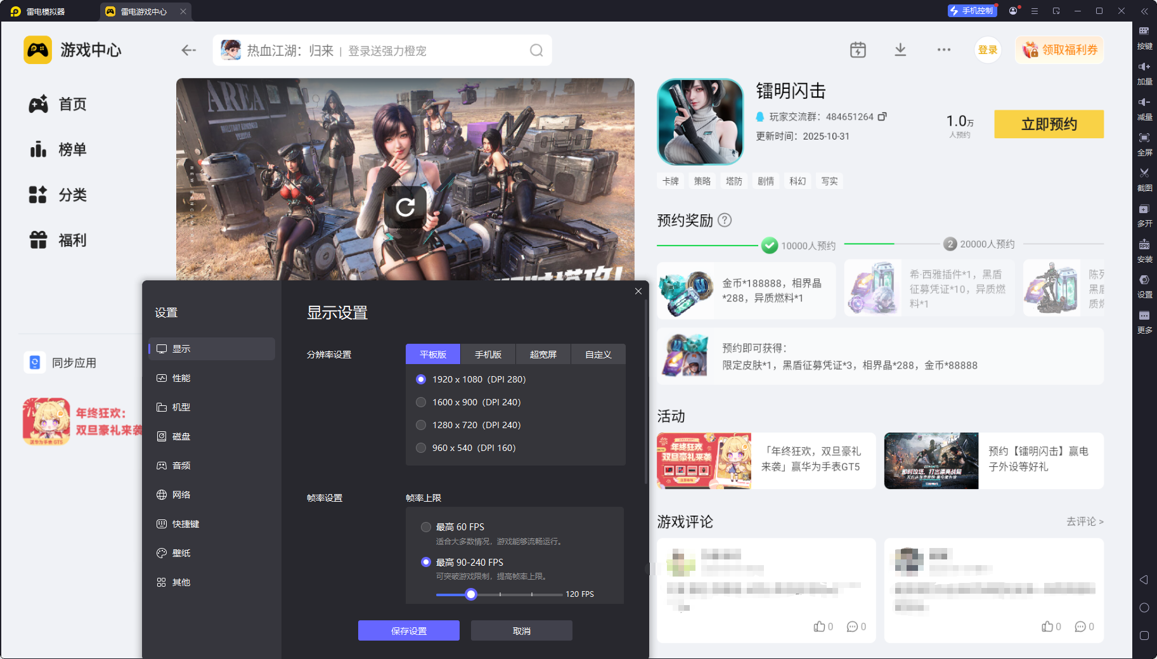Switch to the 手机版 resolution tab
This screenshot has height=659, width=1157.
point(488,355)
